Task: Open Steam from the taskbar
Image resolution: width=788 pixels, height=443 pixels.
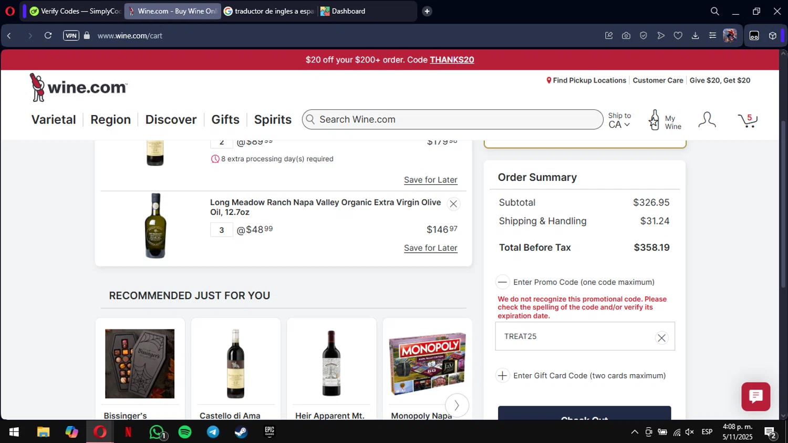Action: [241, 432]
